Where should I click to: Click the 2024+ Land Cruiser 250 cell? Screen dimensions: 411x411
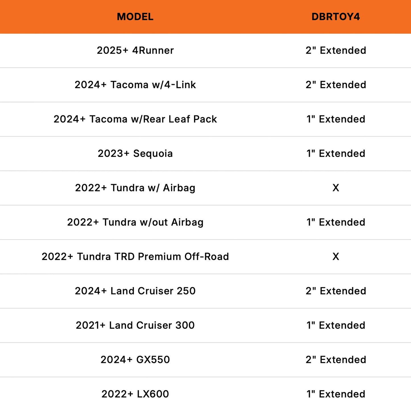click(135, 291)
